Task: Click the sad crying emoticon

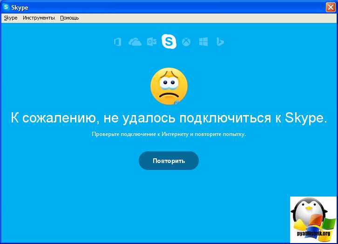Action: coord(169,86)
